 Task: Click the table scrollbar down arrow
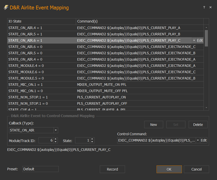tap(206, 107)
